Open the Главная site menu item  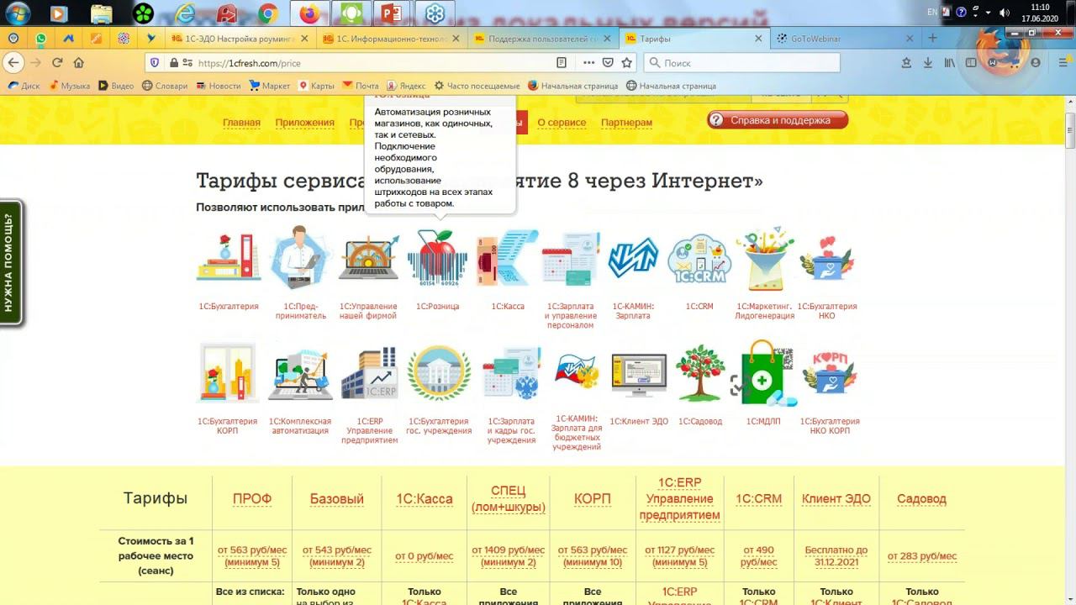coord(241,123)
